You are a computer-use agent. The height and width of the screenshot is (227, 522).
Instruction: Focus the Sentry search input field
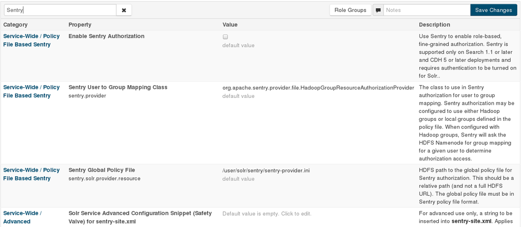[x=60, y=10]
